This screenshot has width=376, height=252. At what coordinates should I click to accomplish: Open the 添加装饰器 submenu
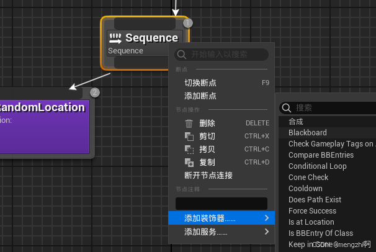[222, 218]
